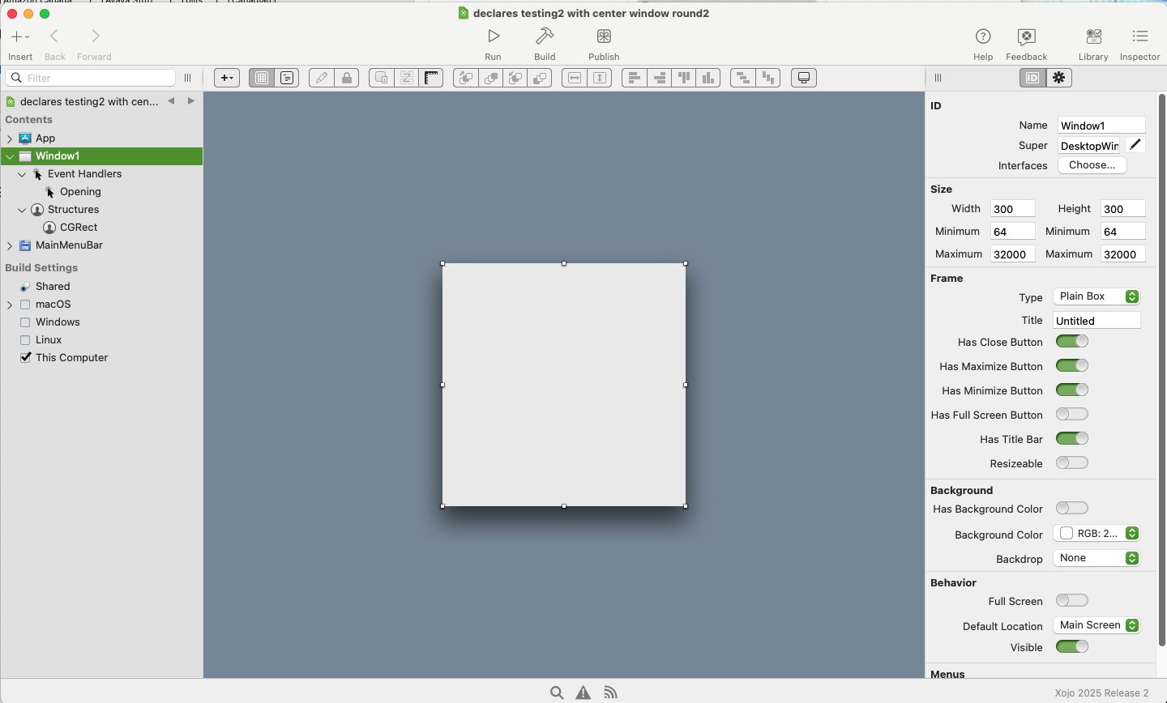Click the Feedback icon

tap(1026, 36)
